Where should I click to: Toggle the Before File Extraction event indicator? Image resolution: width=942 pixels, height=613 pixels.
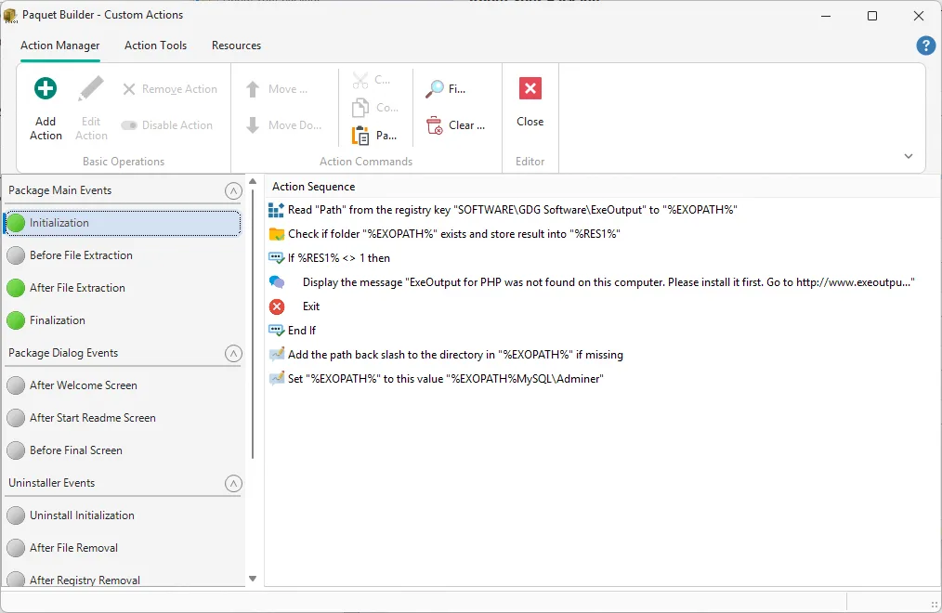tap(16, 255)
